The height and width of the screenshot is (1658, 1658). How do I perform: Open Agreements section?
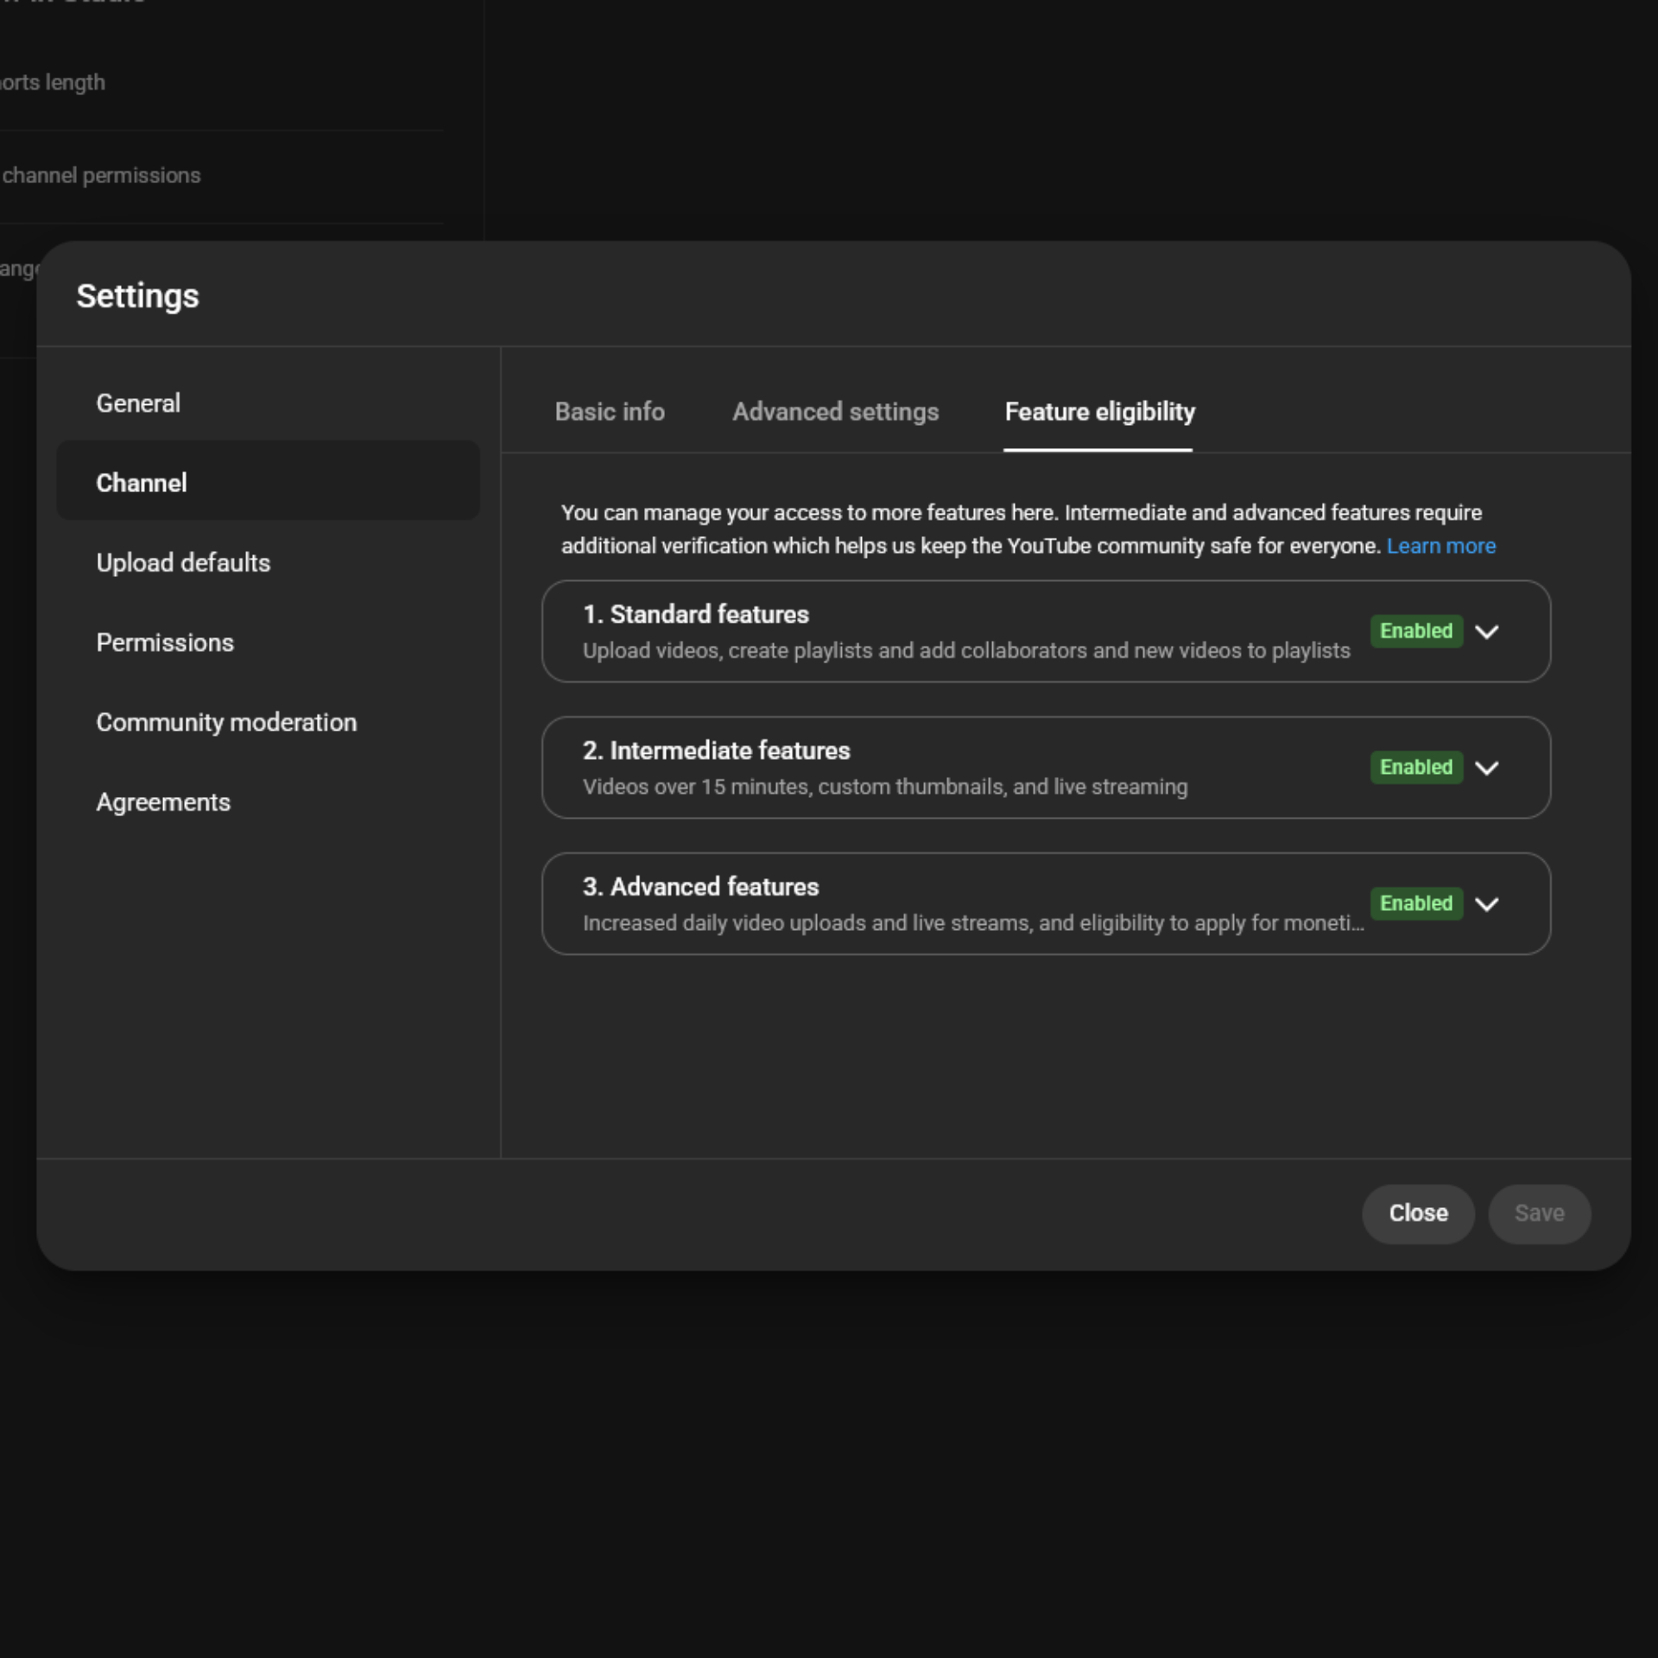tap(163, 802)
